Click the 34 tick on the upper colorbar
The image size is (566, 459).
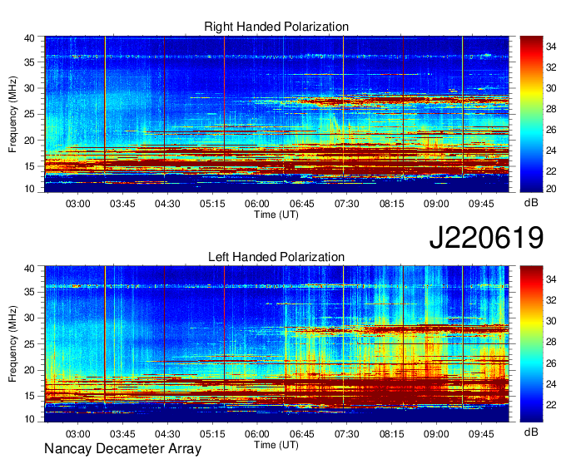tap(552, 47)
